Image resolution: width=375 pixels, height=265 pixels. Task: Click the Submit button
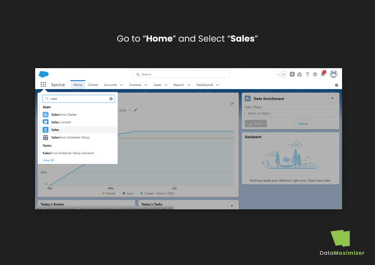click(303, 124)
